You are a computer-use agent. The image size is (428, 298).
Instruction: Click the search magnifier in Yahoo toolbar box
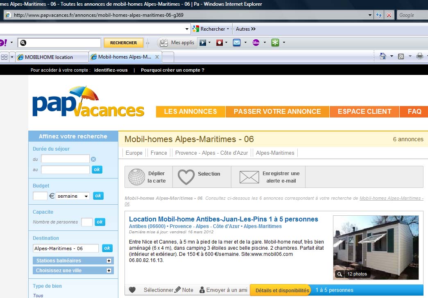(x=23, y=43)
